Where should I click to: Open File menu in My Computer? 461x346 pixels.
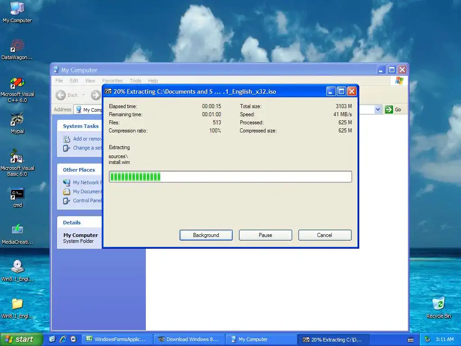pos(59,81)
